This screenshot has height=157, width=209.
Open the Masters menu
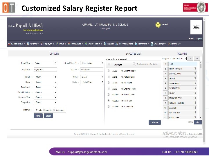(33, 44)
